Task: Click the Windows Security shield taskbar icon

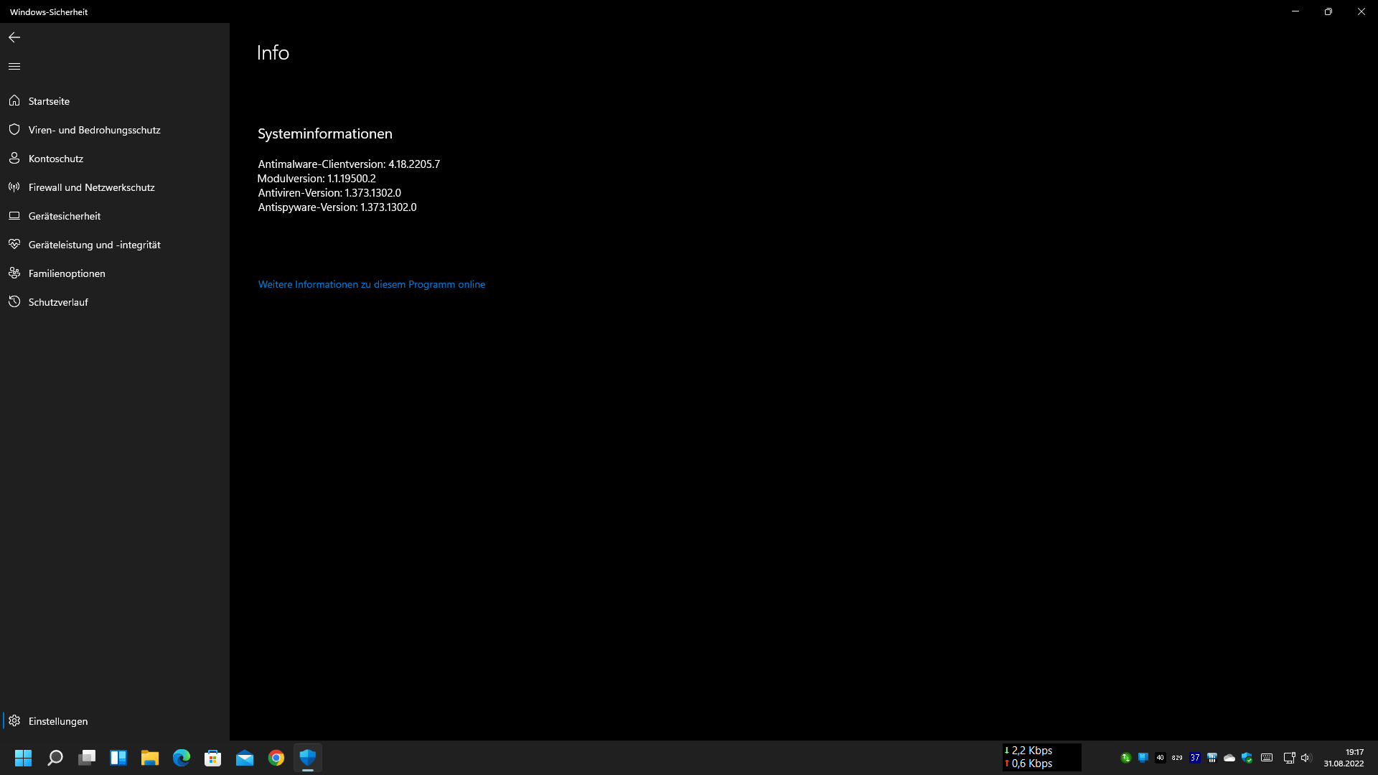Action: click(x=308, y=758)
